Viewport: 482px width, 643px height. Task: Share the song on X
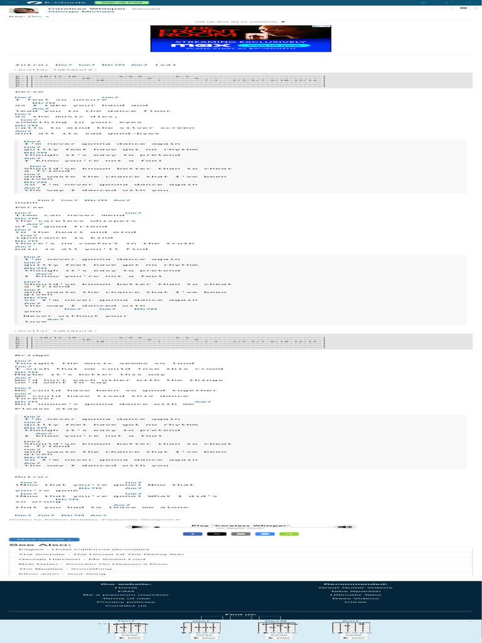pos(217,534)
